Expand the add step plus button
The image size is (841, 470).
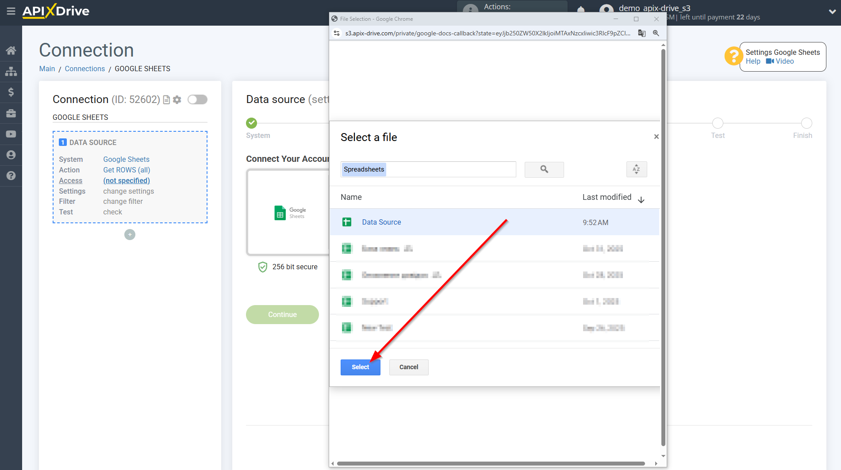pos(130,234)
